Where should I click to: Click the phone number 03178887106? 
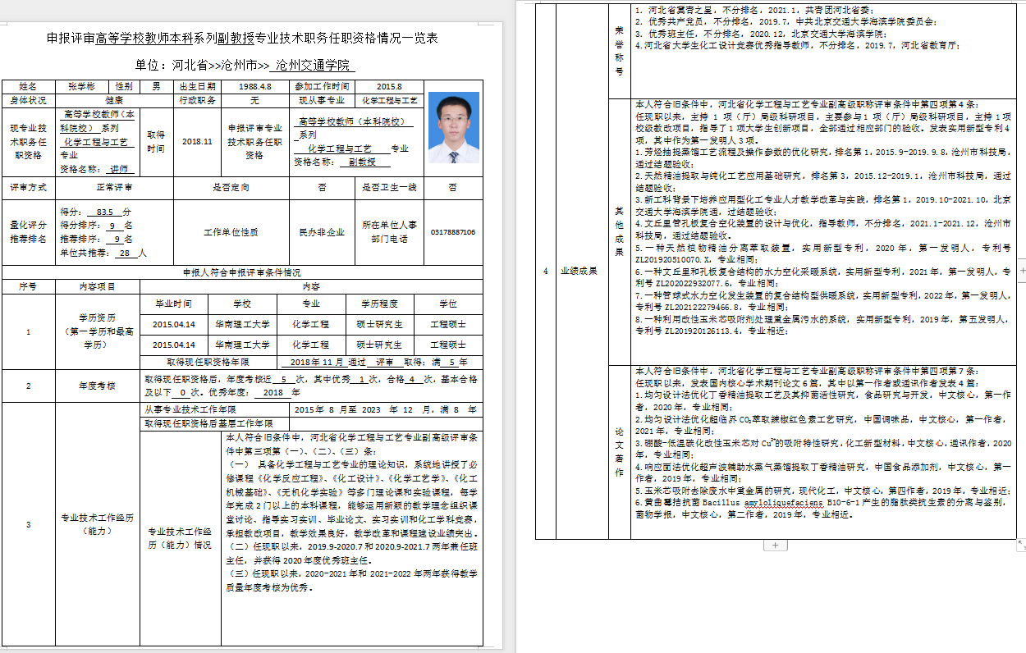point(453,232)
